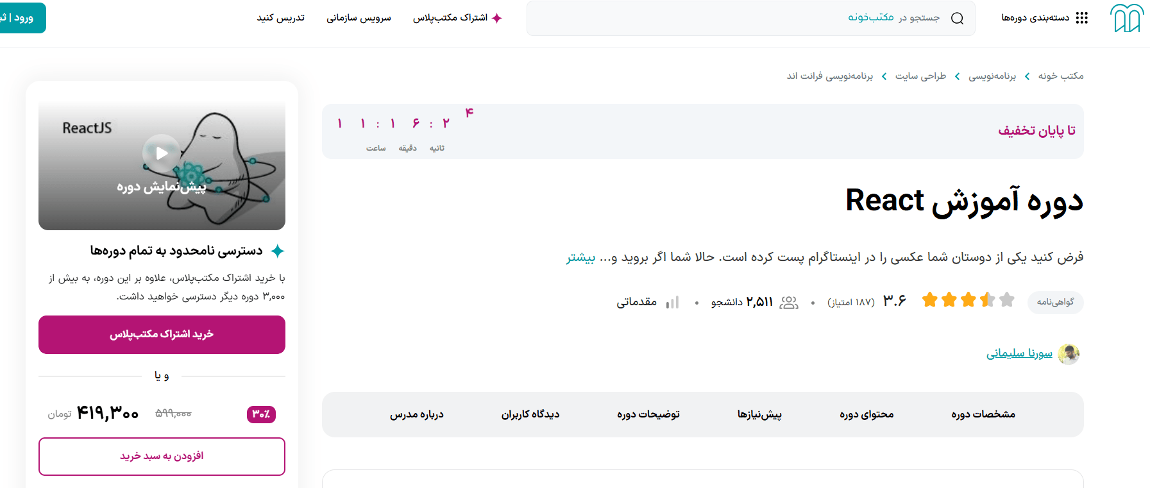Viewport: 1150px width, 488px height.
Task: Click the struck-through ۵۹۹,۰۰۰ price
Action: [x=173, y=414]
